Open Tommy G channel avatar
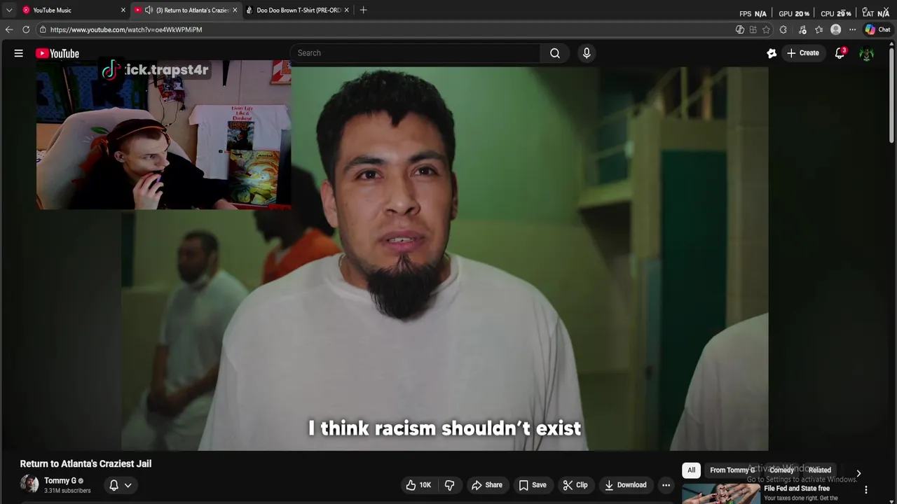The height and width of the screenshot is (504, 897). point(29,484)
